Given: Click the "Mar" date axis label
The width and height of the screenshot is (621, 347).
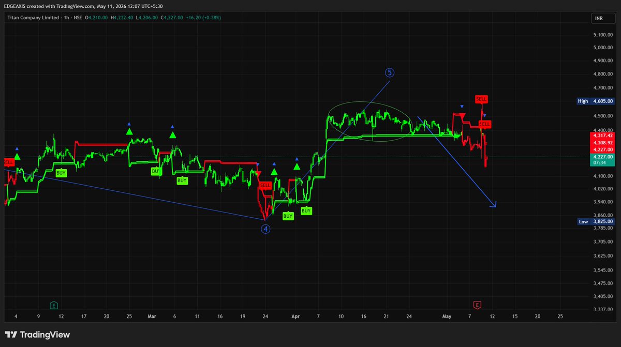Looking at the screenshot, I should point(152,315).
